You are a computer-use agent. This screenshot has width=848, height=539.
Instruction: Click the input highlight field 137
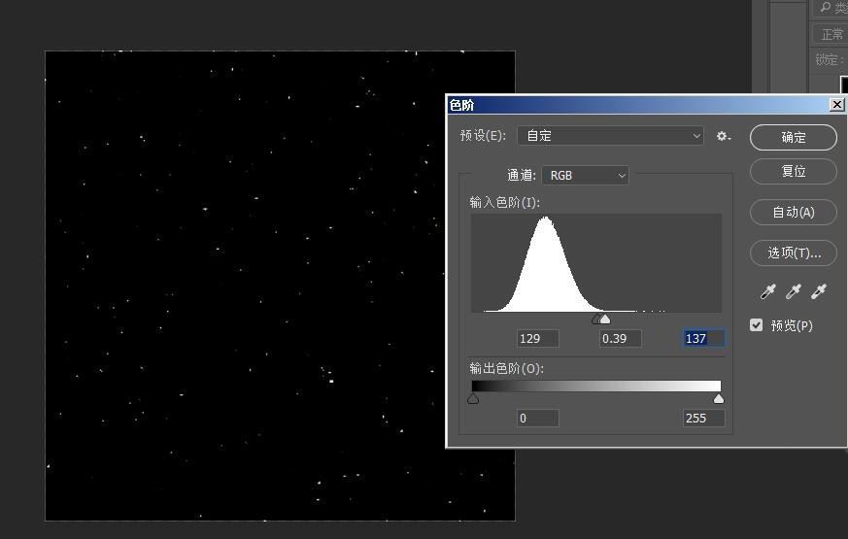point(703,338)
